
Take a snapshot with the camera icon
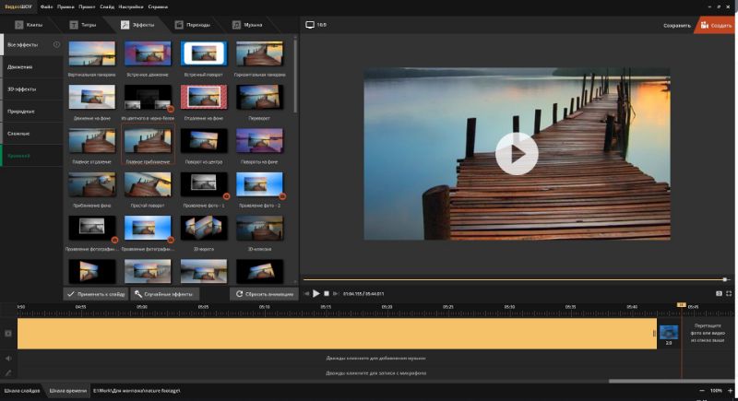[719, 293]
